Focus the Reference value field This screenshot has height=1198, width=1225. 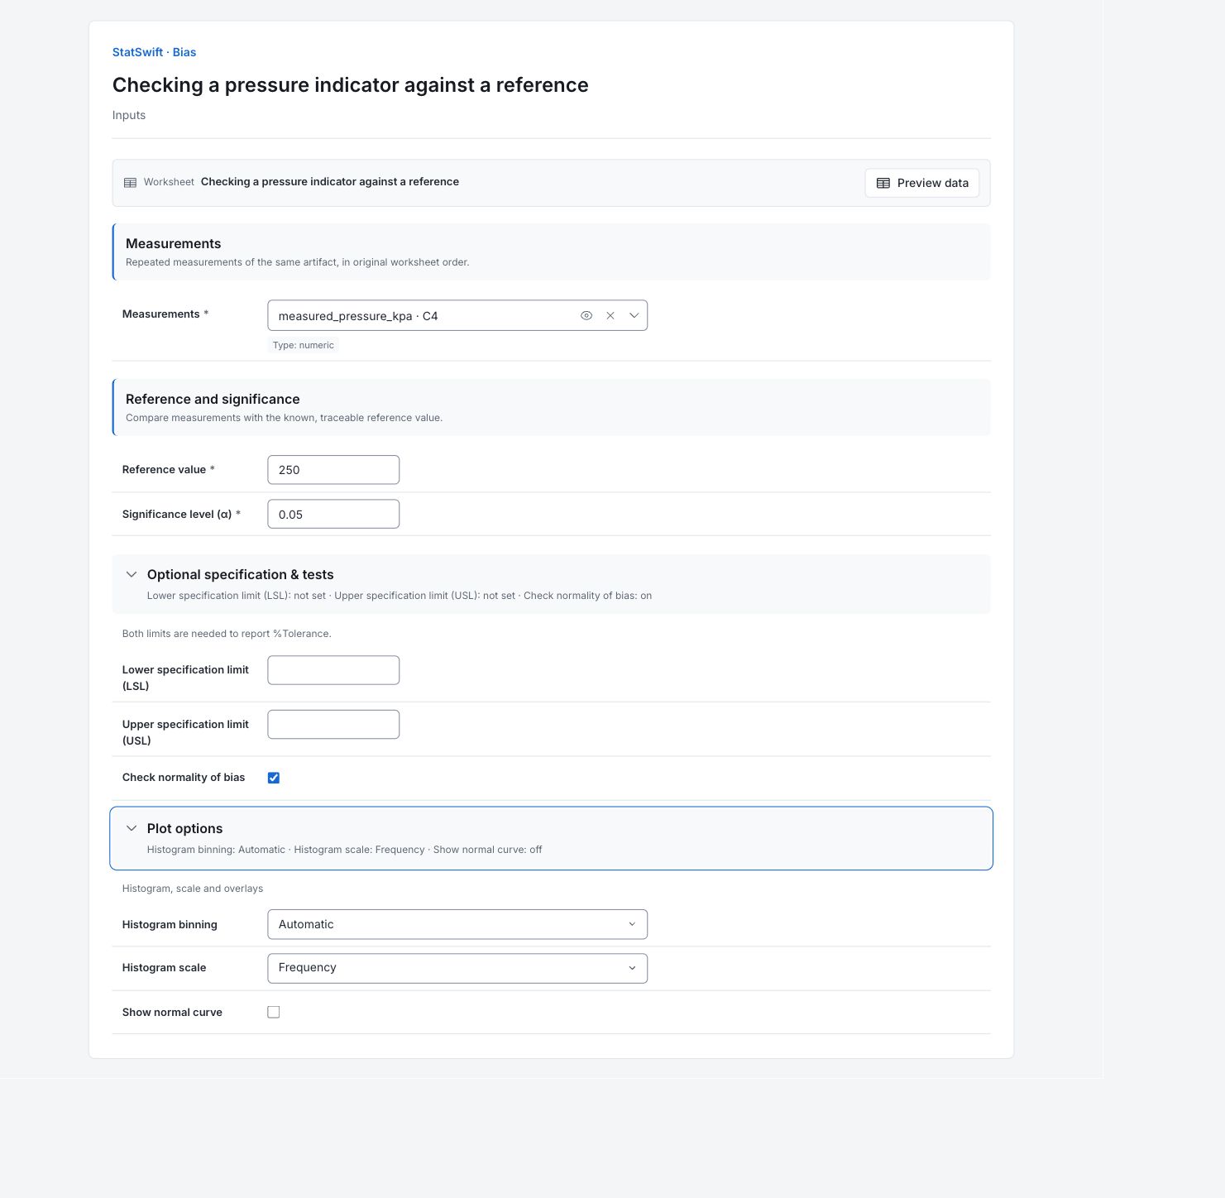[333, 470]
